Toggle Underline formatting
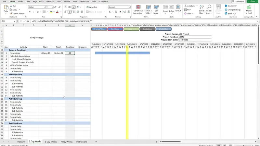Screen dimensions: 260x146 pos(38,12)
